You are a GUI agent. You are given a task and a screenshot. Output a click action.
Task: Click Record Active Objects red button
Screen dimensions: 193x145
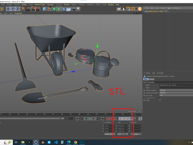point(107,119)
